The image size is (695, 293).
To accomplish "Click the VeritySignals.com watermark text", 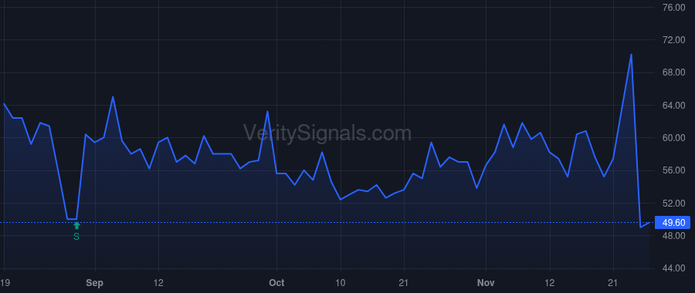I will point(327,133).
